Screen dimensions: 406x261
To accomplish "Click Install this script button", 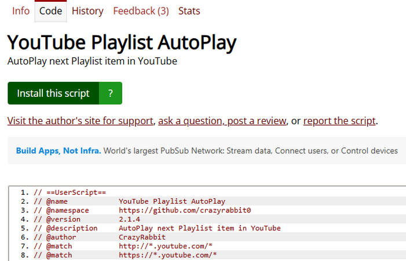I will click(53, 93).
